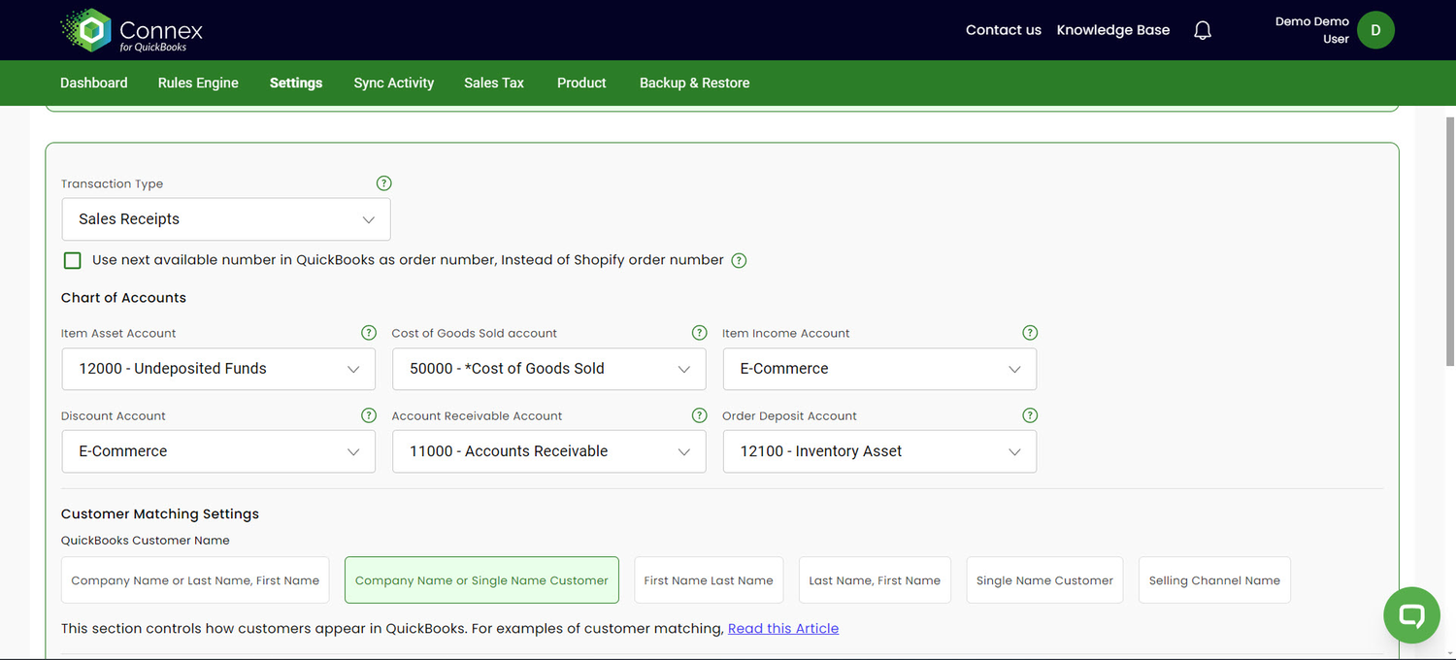Select Company Name or Single Name Customer option
This screenshot has height=660, width=1456.
[x=481, y=580]
